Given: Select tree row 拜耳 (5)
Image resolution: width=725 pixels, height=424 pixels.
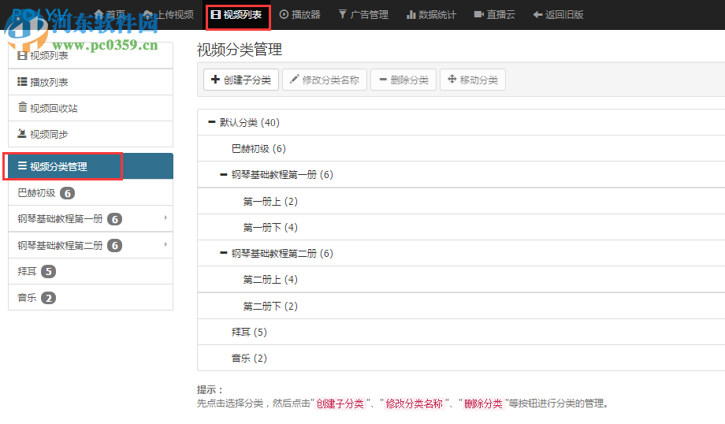Looking at the screenshot, I should [x=461, y=332].
